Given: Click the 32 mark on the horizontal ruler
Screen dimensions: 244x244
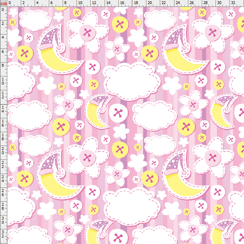Looking at the screenshot, I should click(233, 3).
